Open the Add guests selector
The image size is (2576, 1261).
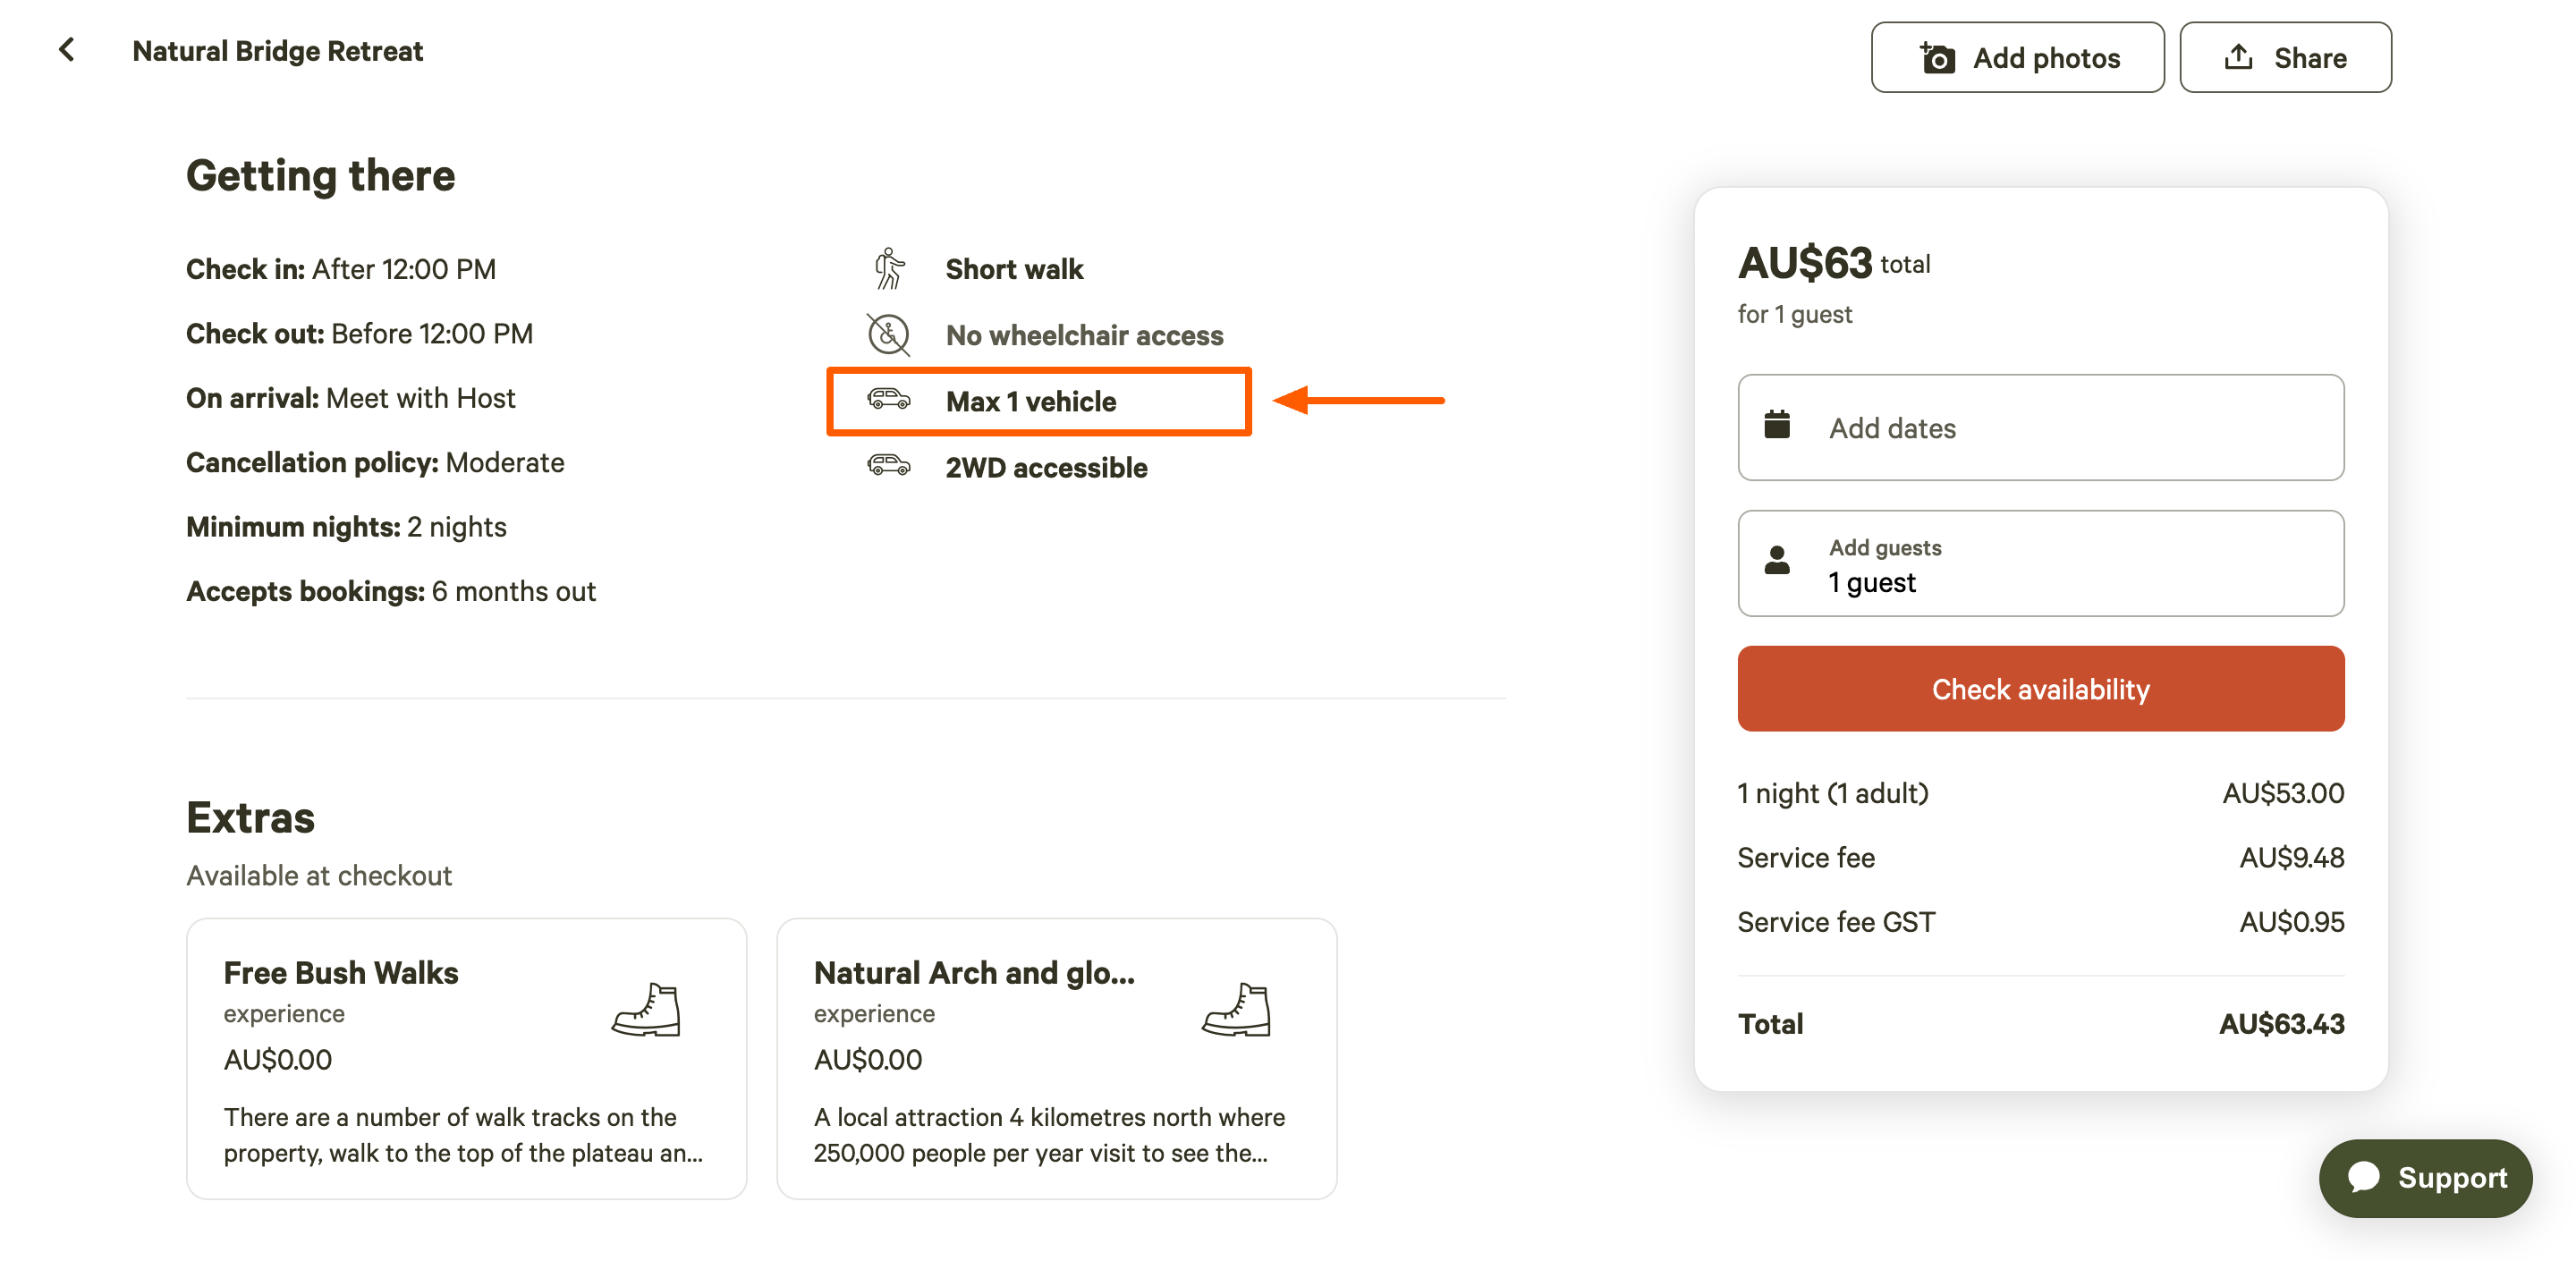(2040, 563)
